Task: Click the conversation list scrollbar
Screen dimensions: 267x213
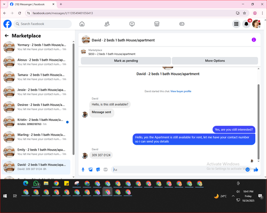Action: [73, 100]
